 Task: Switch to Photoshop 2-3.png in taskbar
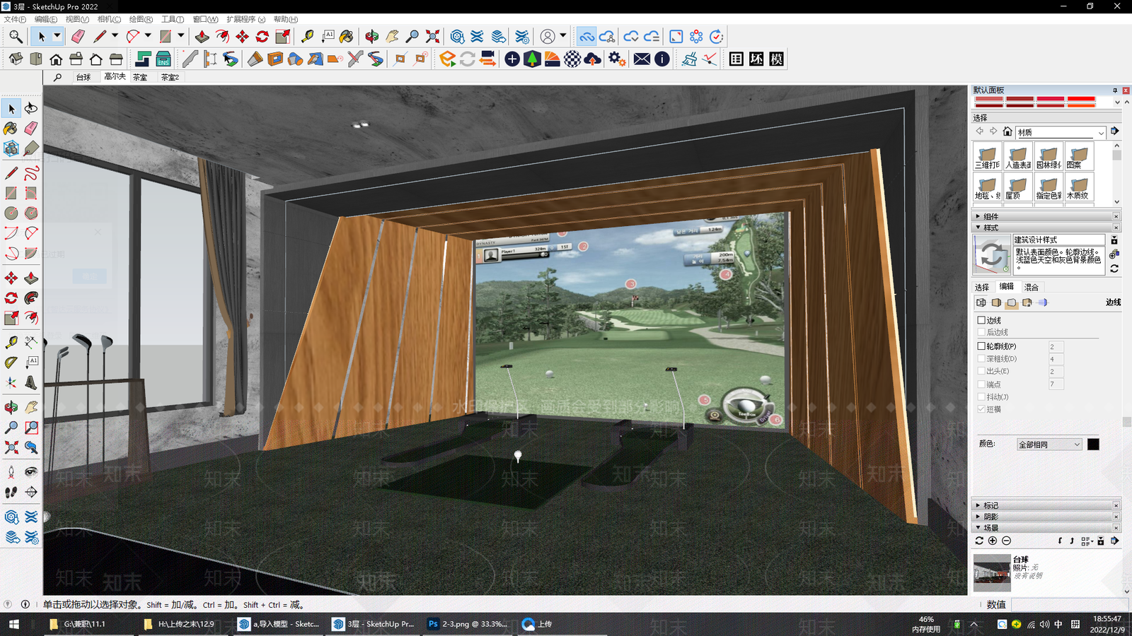pos(468,624)
